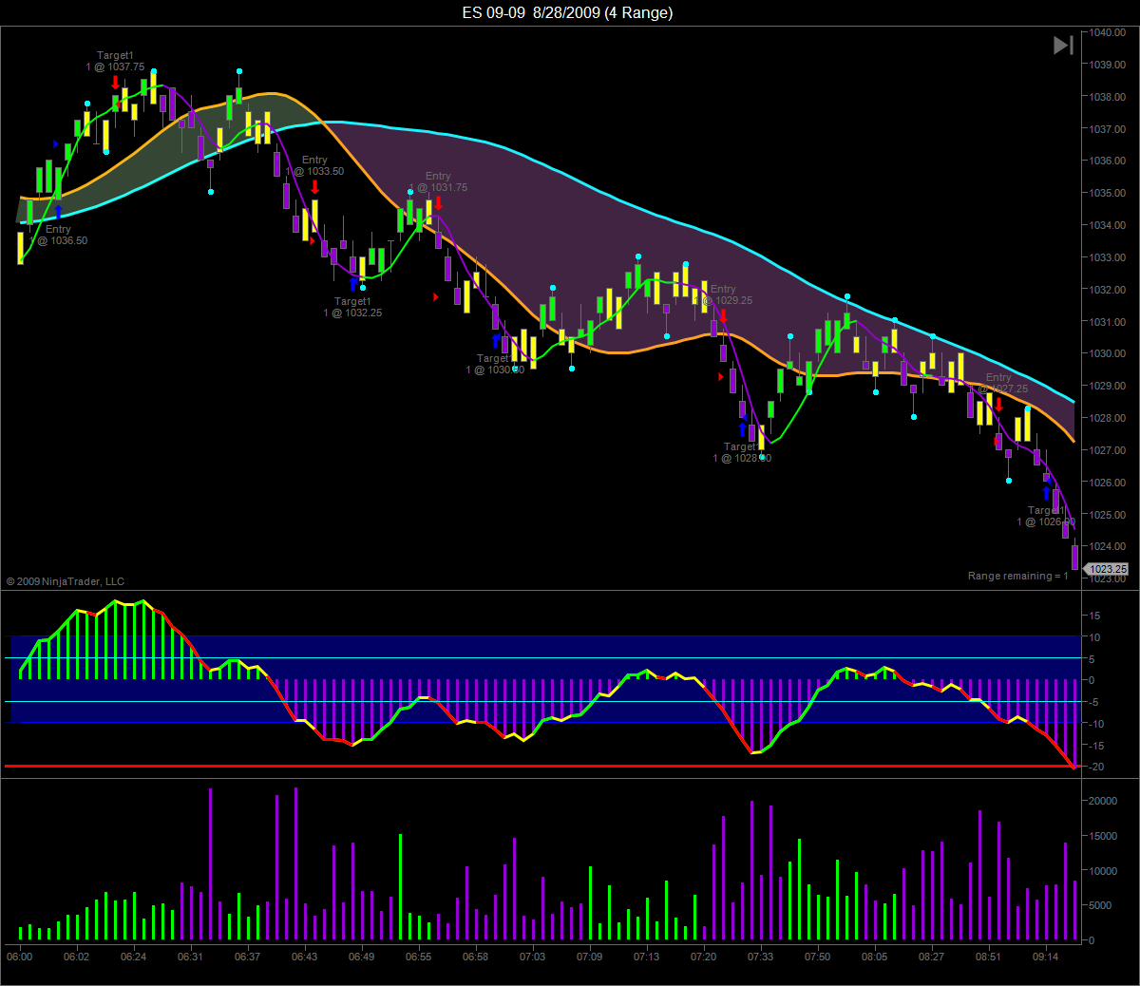
Task: Click the blue up arrow above Target1 1032.25
Action: click(353, 284)
